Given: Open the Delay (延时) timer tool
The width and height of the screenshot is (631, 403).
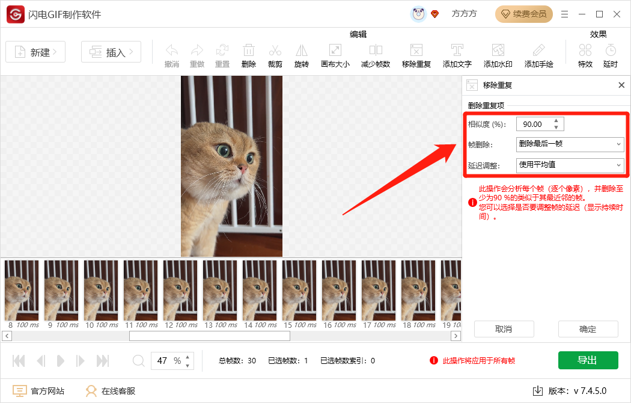Looking at the screenshot, I should [x=611, y=51].
